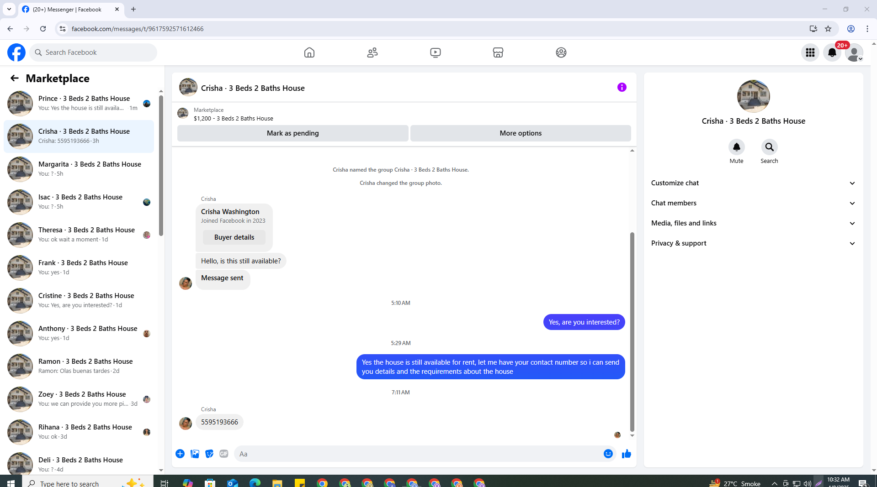The image size is (877, 487).
Task: Open the Gaming/Groups circle icon in navigation
Action: pos(561,52)
